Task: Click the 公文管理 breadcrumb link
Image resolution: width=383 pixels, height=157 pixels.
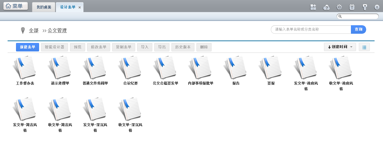Action: click(x=57, y=31)
